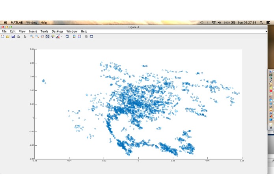Click the Open File folder icon
This screenshot has height=194, width=274.
point(8,37)
